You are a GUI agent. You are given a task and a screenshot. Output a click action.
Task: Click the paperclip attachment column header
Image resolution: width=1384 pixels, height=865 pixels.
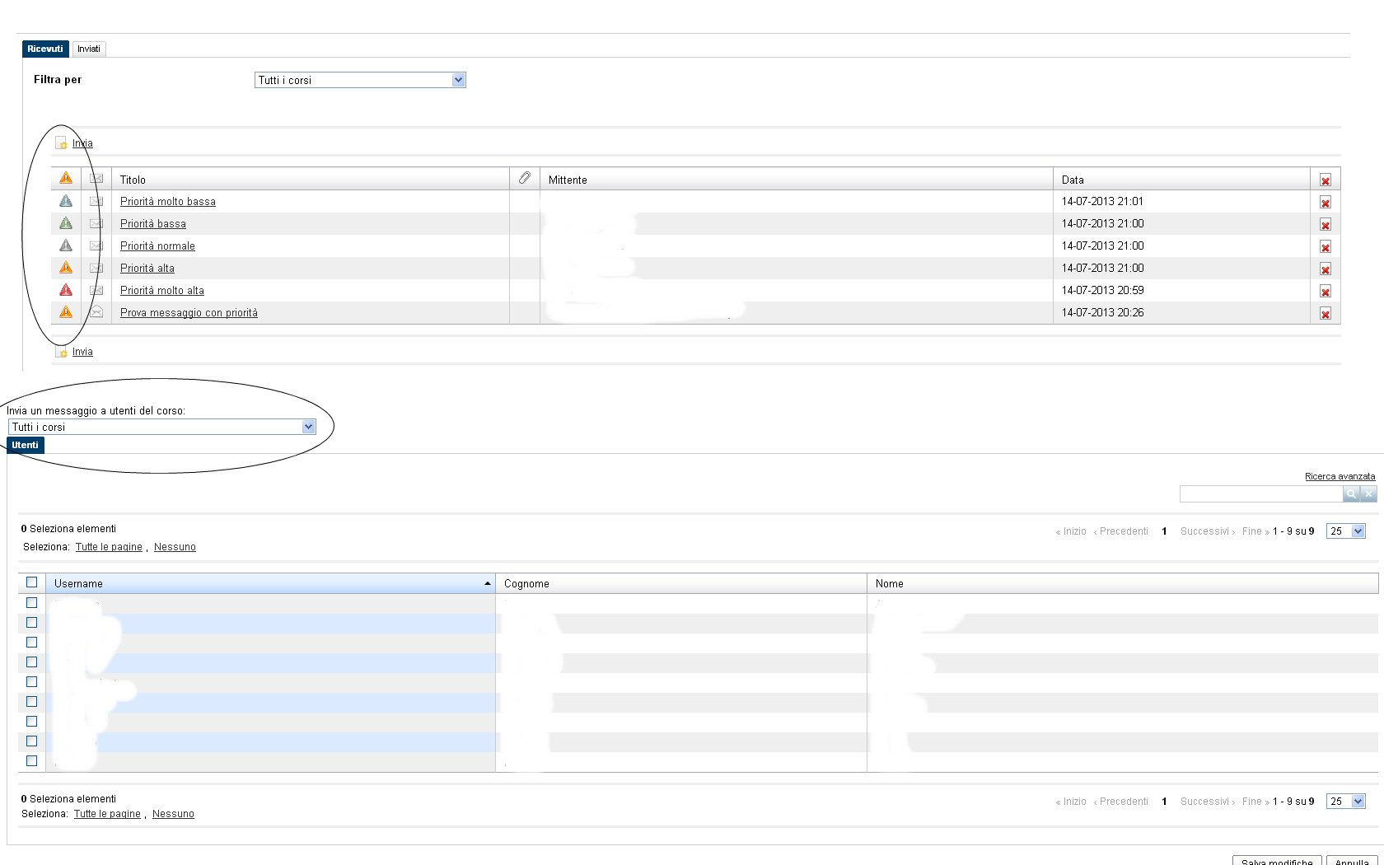[x=525, y=179]
